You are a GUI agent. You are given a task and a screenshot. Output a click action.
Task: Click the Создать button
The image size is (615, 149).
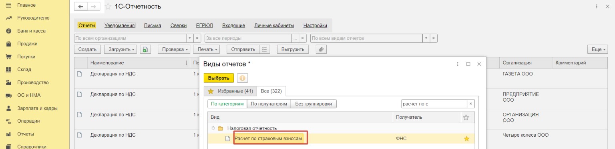tap(87, 49)
